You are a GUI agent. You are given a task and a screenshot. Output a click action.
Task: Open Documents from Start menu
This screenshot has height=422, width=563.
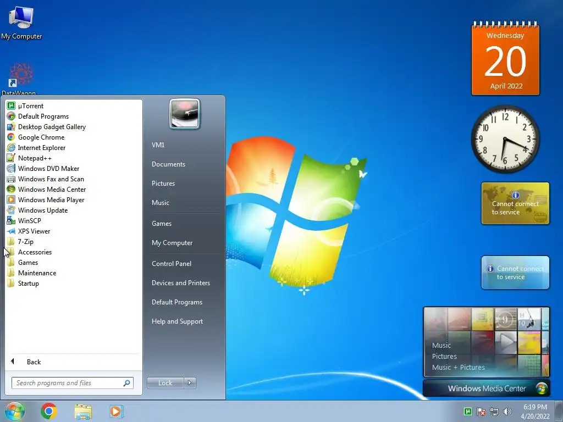click(x=168, y=164)
